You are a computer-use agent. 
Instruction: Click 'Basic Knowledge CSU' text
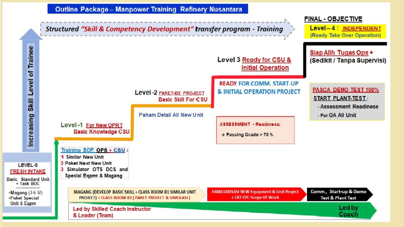[101, 132]
